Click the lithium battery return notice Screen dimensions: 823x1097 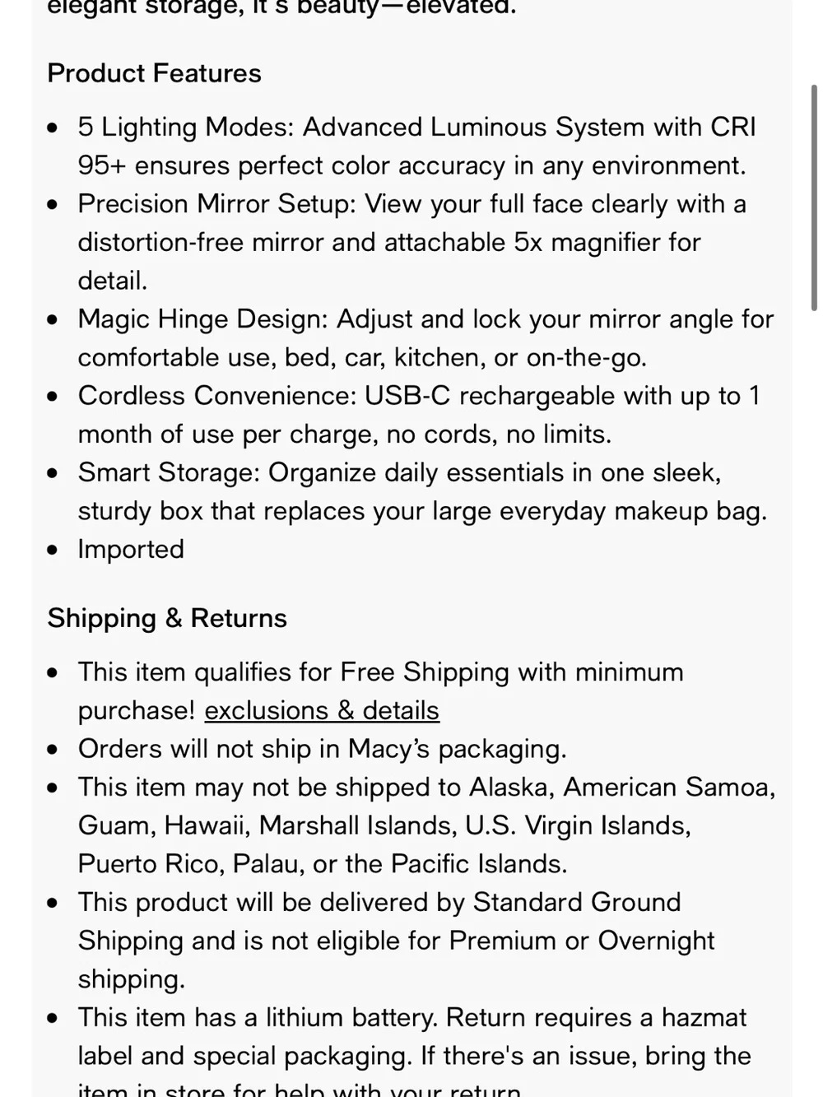pyautogui.click(x=414, y=1056)
